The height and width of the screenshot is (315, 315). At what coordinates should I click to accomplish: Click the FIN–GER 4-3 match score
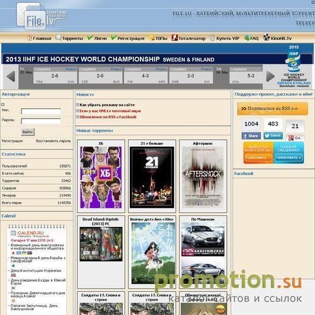(146, 76)
